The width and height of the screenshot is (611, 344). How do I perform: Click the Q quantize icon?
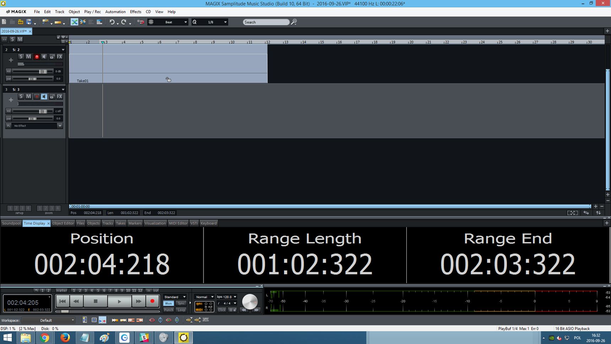tap(194, 22)
